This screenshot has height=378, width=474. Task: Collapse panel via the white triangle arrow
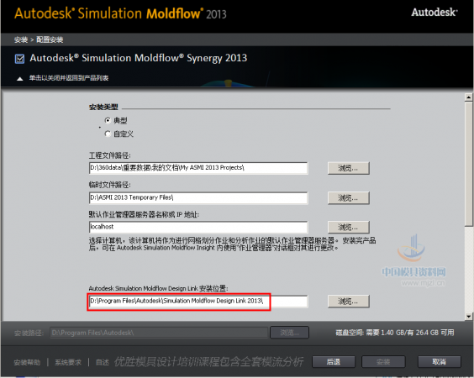(x=20, y=79)
